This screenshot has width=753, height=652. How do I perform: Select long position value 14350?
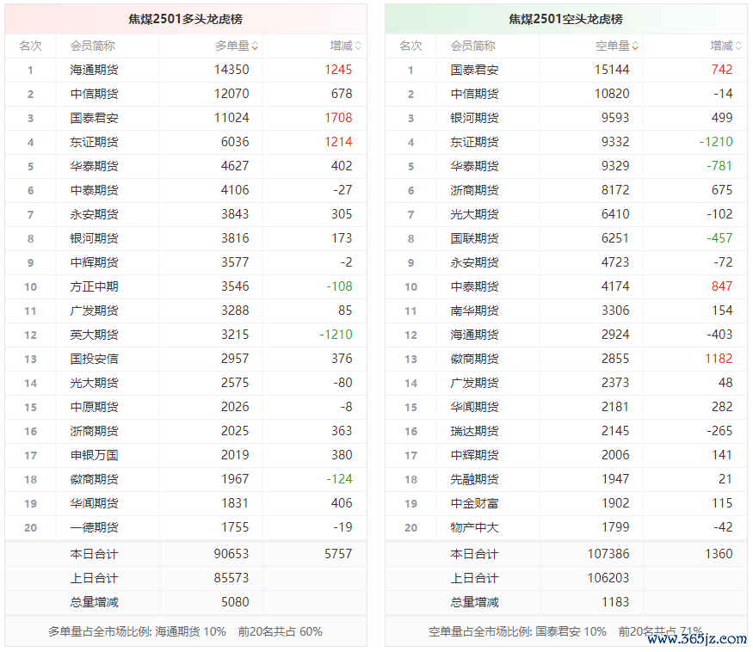point(231,70)
